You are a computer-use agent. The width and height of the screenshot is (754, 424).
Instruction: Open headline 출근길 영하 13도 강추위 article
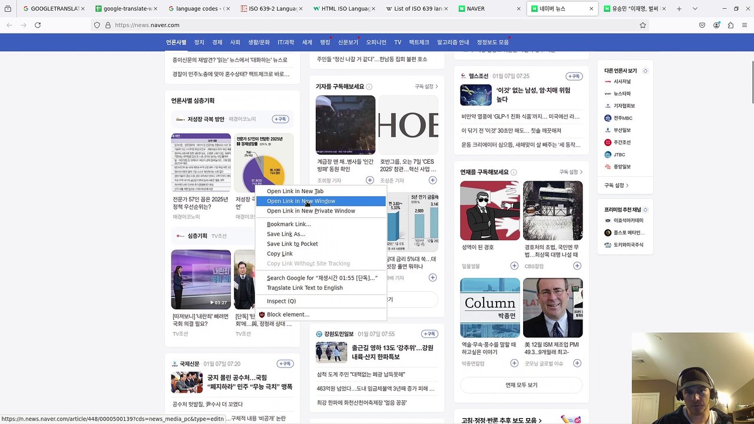point(392,352)
